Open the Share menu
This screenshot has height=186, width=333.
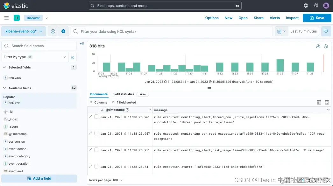coord(259,18)
